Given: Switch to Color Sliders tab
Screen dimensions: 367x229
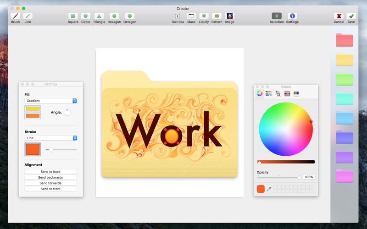Looking at the screenshot, I should pyautogui.click(x=269, y=93).
